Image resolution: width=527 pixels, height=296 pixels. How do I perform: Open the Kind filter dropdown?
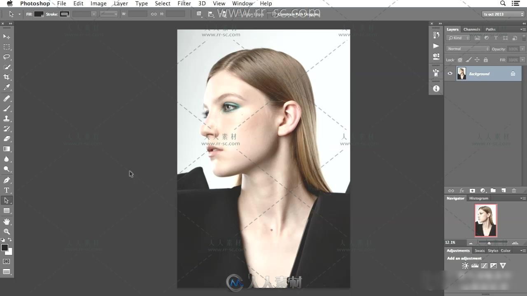[458, 38]
